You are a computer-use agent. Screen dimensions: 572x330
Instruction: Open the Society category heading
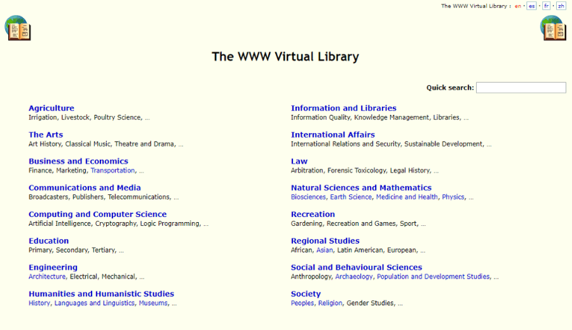point(306,294)
